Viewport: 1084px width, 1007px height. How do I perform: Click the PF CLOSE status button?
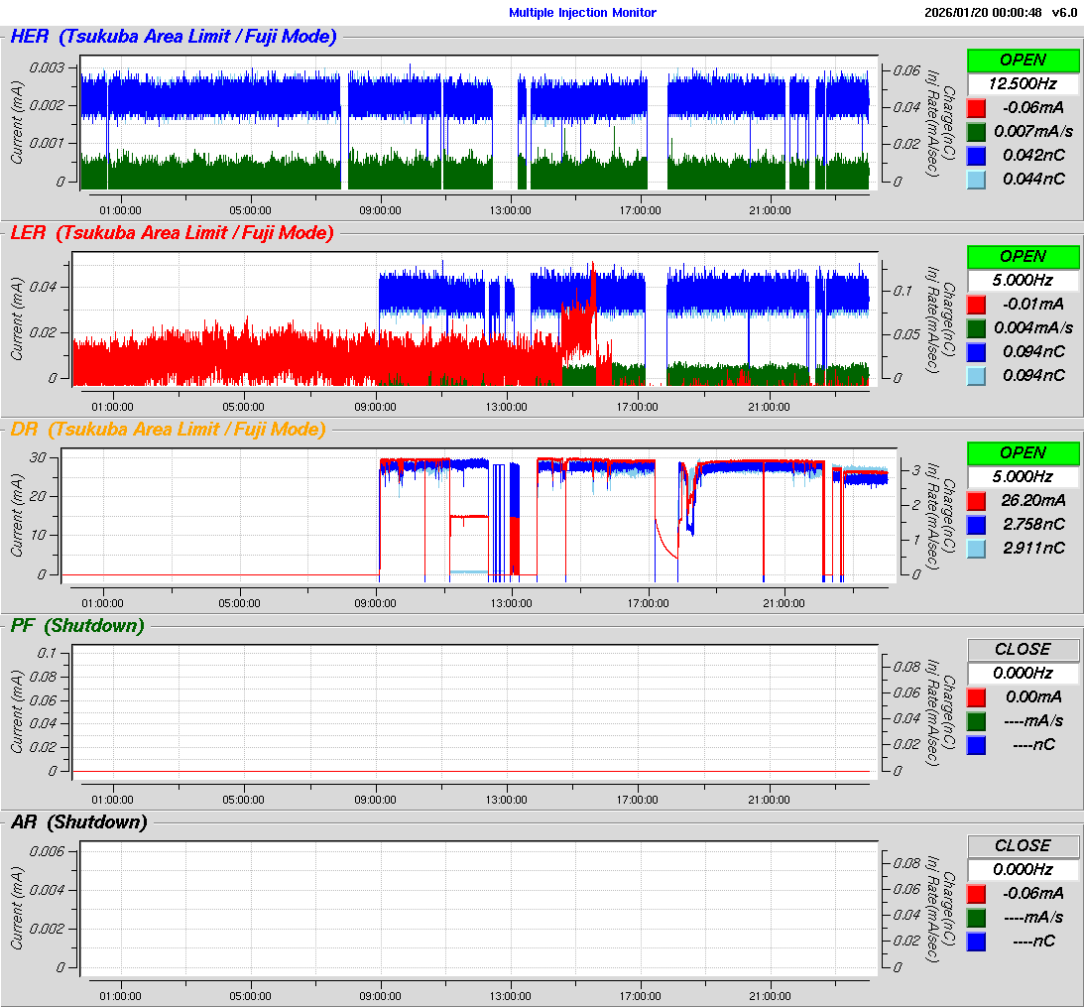(1023, 649)
